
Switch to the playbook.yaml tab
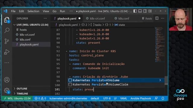click(67, 19)
